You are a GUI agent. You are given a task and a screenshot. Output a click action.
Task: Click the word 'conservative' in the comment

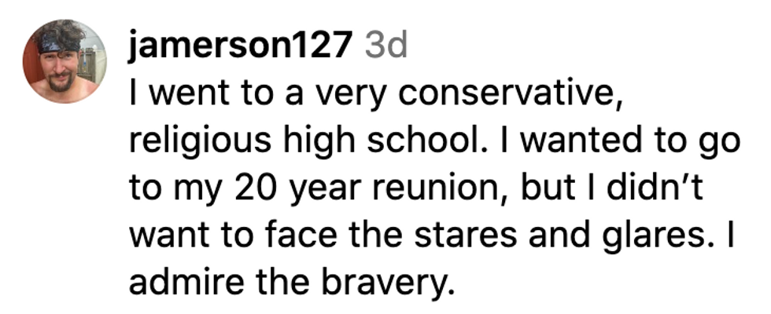tap(507, 93)
